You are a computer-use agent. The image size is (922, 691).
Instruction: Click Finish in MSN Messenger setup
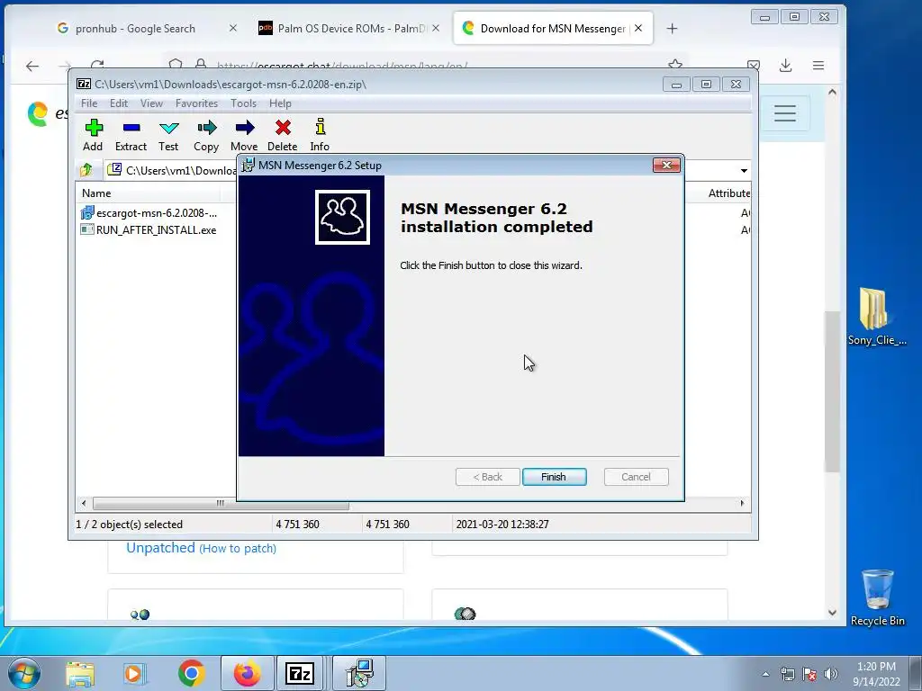(x=554, y=477)
